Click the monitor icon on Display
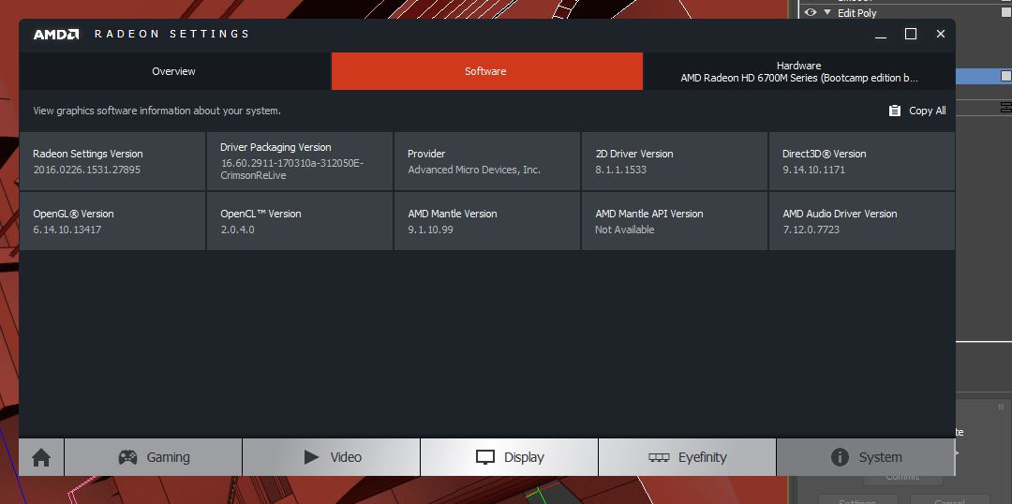The width and height of the screenshot is (1012, 504). pyautogui.click(x=484, y=457)
